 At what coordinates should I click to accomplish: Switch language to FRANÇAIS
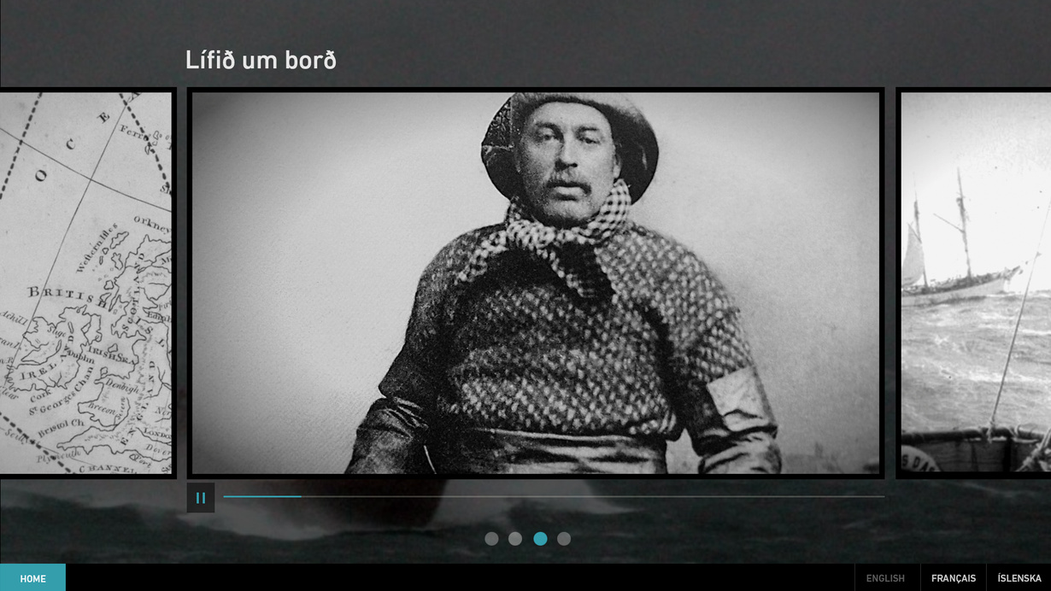tap(953, 578)
